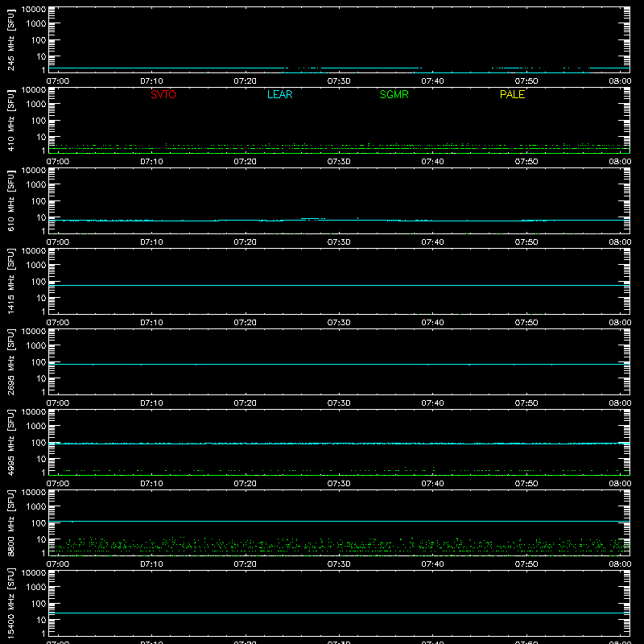This screenshot has height=644, width=644.
Task: Click the cyan trace near 100 in 8800 MHz panel
Action: [x=339, y=521]
